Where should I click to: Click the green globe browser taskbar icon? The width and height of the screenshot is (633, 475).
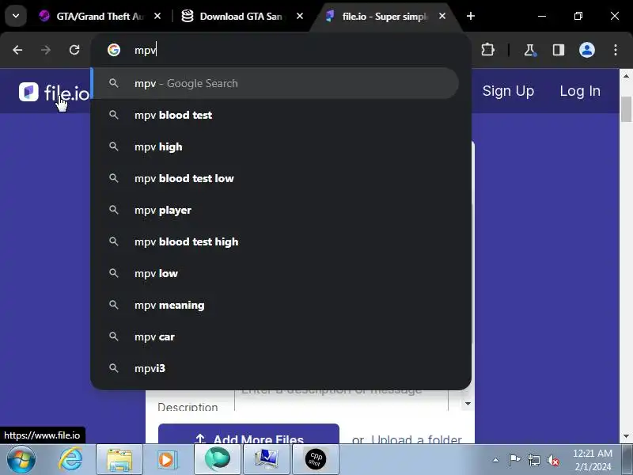pyautogui.click(x=217, y=460)
